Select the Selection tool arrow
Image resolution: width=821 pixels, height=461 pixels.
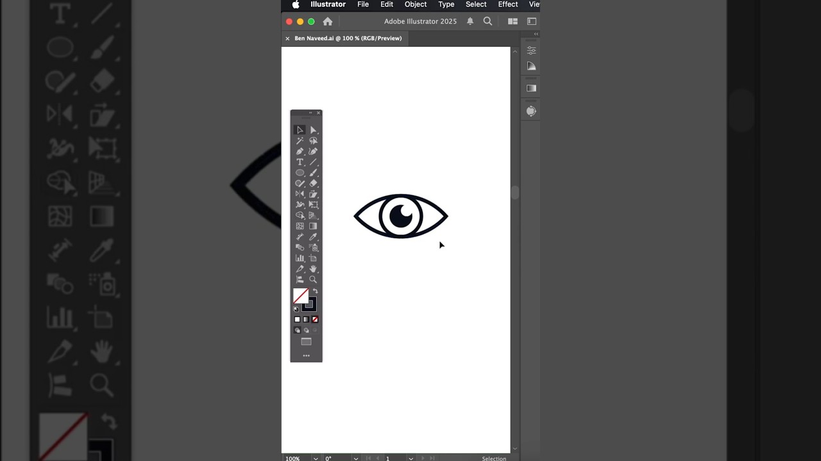point(300,130)
